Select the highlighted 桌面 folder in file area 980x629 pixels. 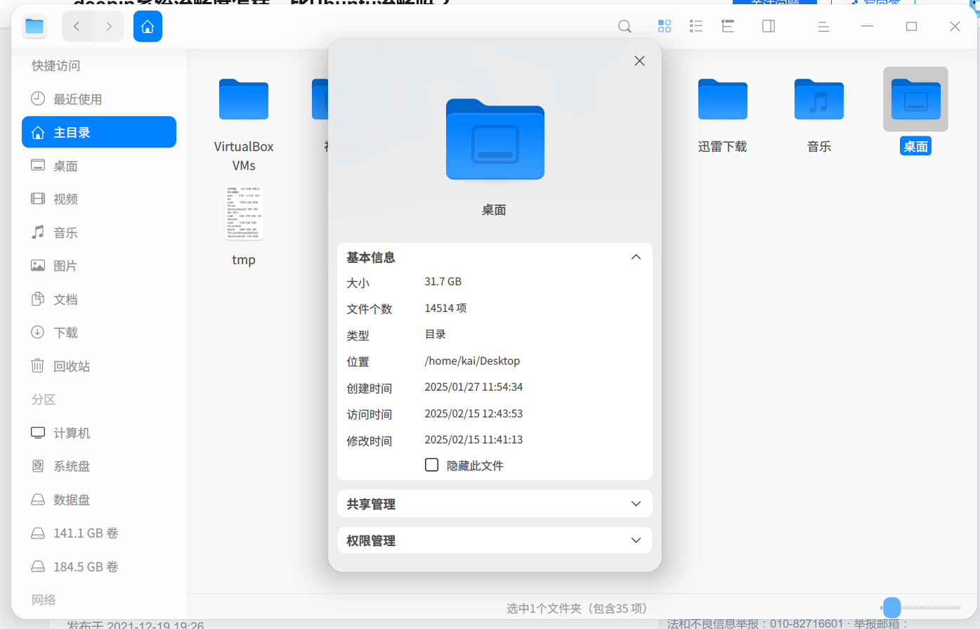coord(915,99)
